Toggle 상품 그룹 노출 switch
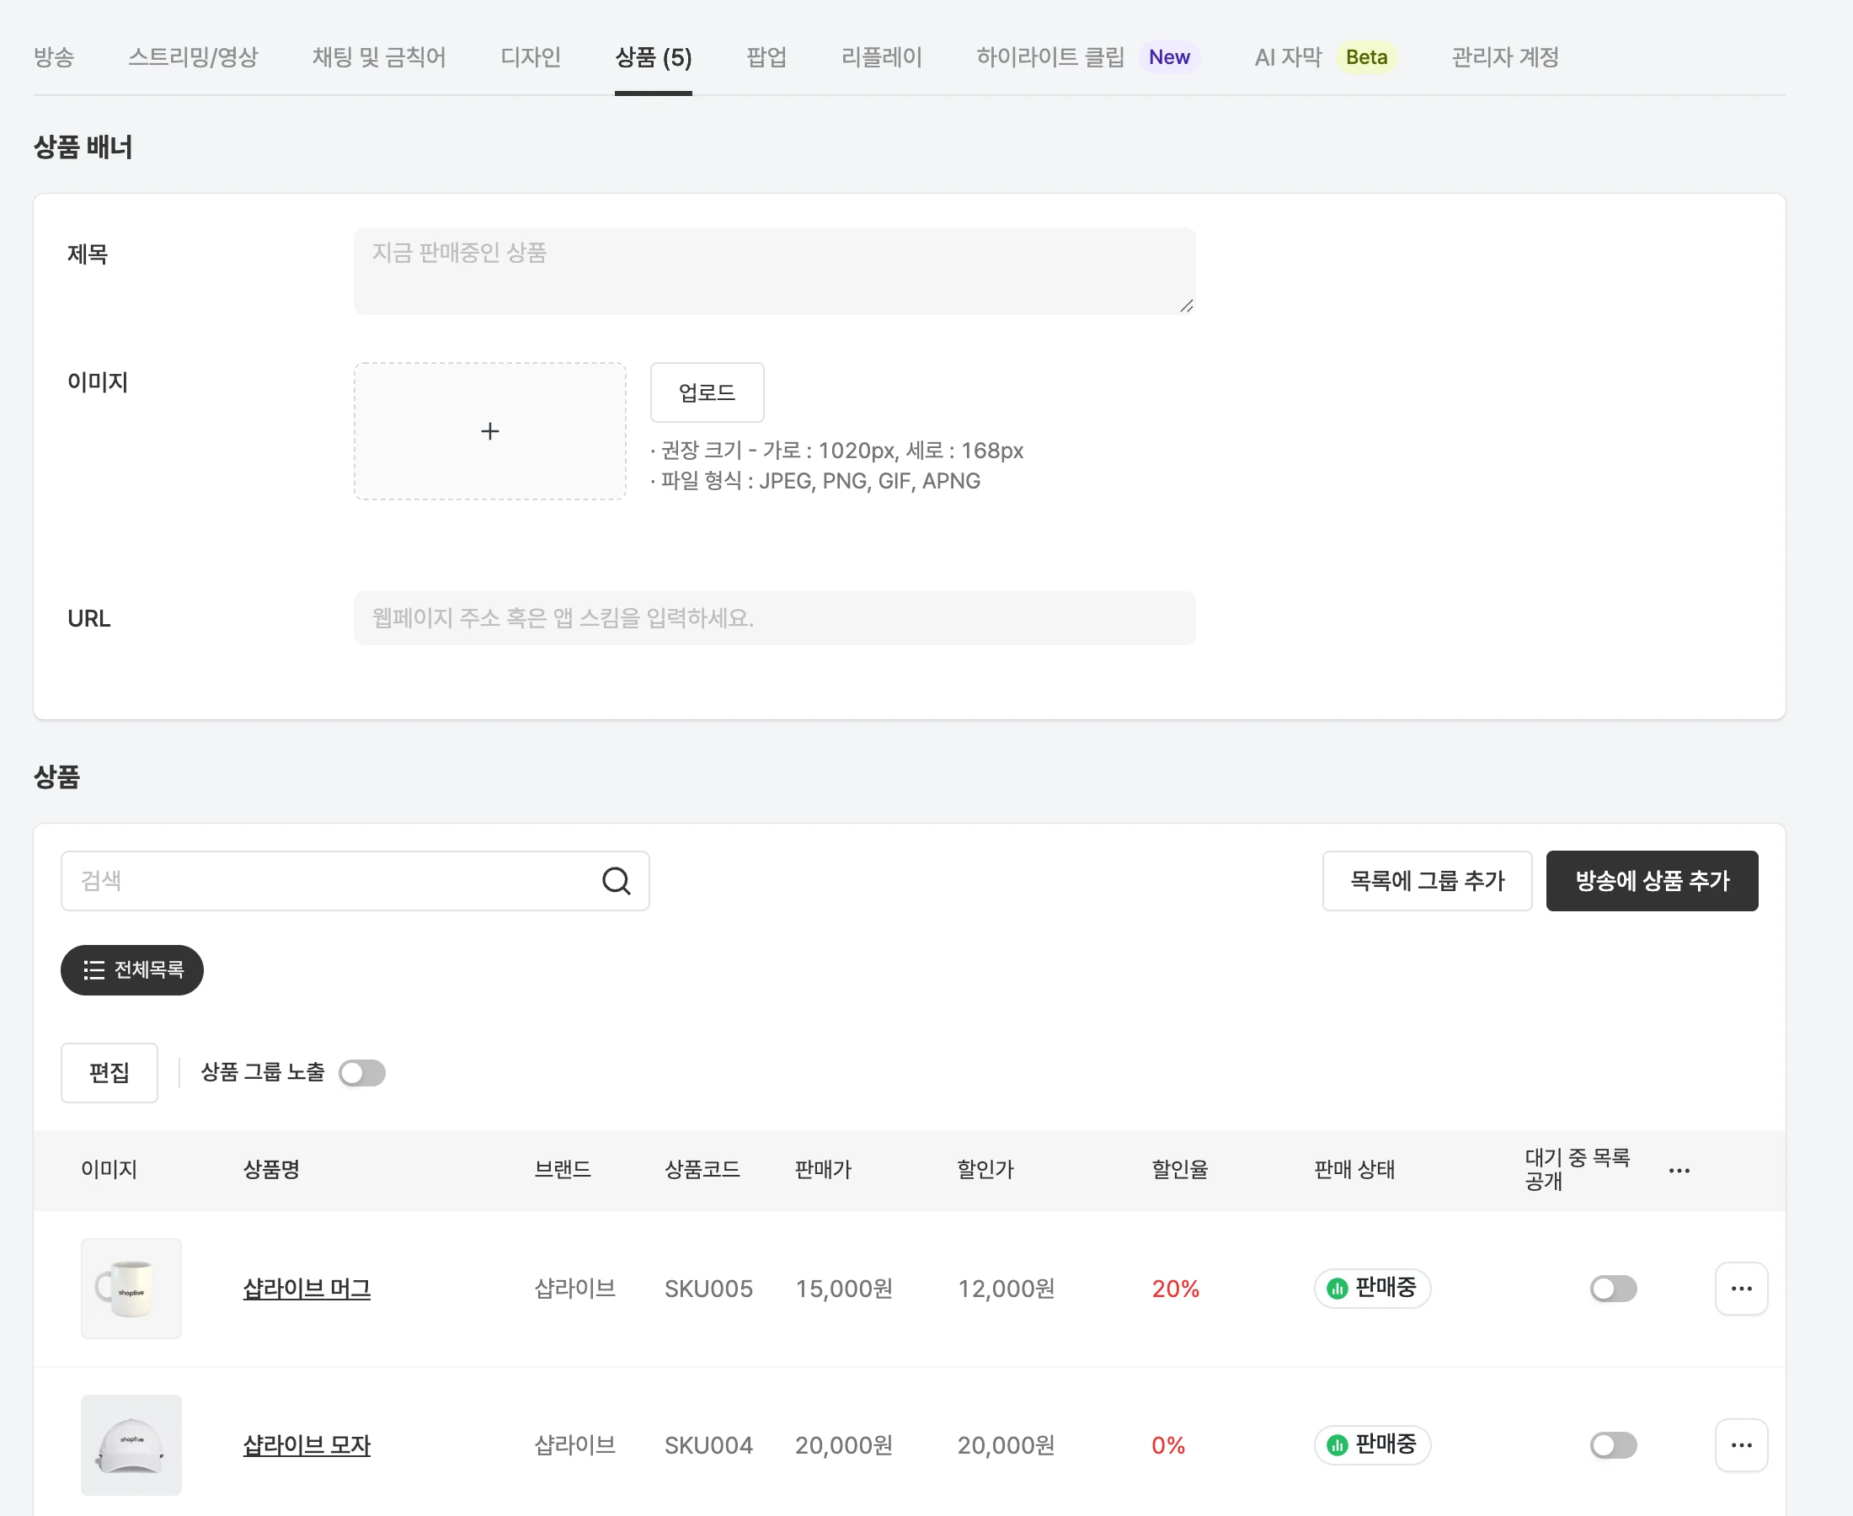The width and height of the screenshot is (1853, 1516). coord(362,1072)
